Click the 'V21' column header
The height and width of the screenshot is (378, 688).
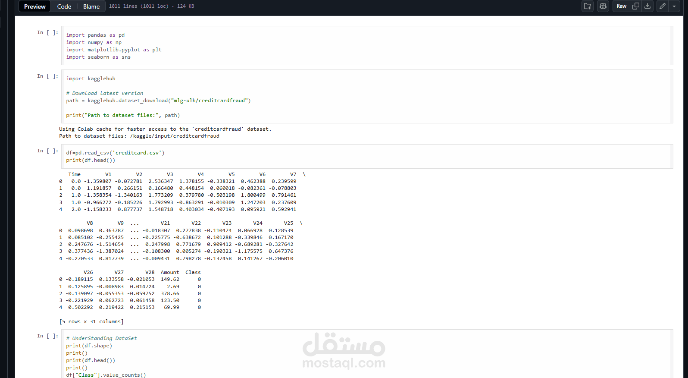point(165,223)
